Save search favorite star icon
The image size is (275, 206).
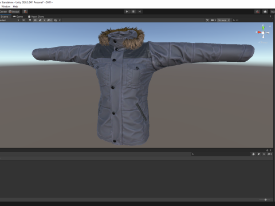pos(264,154)
